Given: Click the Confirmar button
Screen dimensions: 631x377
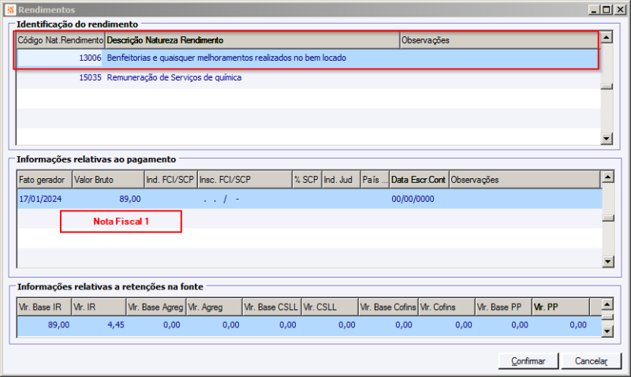Looking at the screenshot, I should pos(528,361).
